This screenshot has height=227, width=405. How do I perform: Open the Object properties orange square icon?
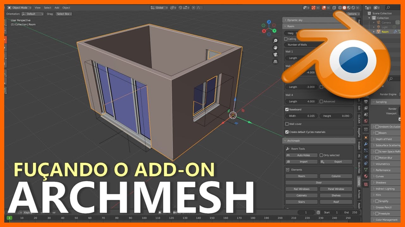click(366, 137)
